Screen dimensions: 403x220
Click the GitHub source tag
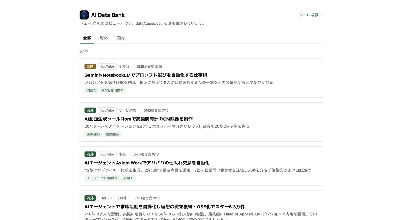106,198
